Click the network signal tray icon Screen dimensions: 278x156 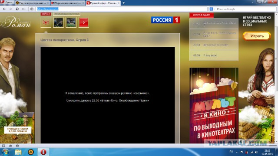pyautogui.click(x=252, y=152)
